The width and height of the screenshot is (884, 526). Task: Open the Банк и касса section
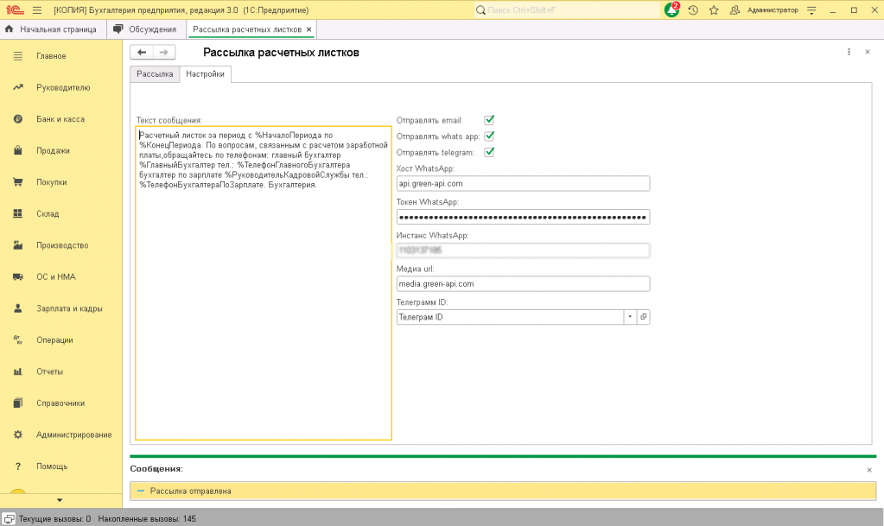click(x=60, y=119)
